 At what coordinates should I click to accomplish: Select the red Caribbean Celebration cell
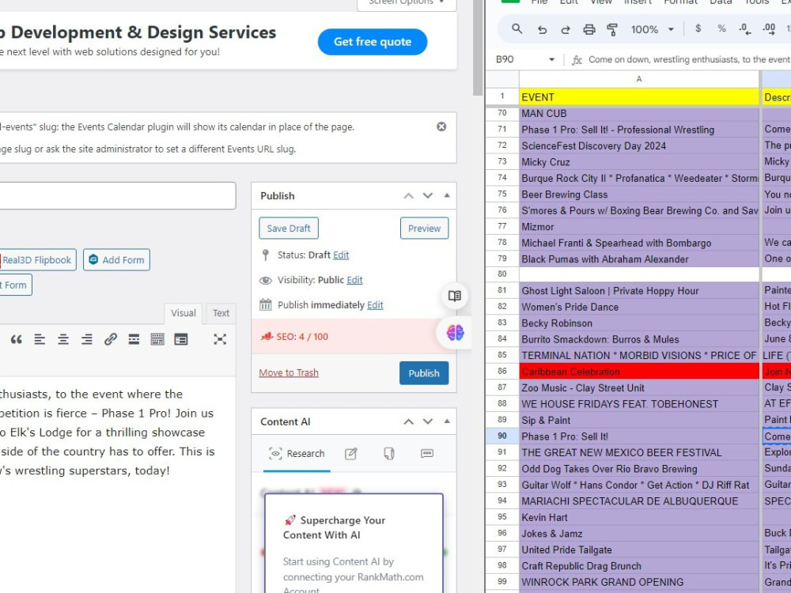coord(638,372)
